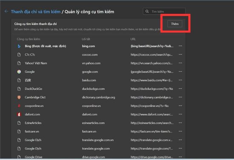Open more options for Cambridge Dict row
This screenshot has height=160, width=234.
[180, 97]
